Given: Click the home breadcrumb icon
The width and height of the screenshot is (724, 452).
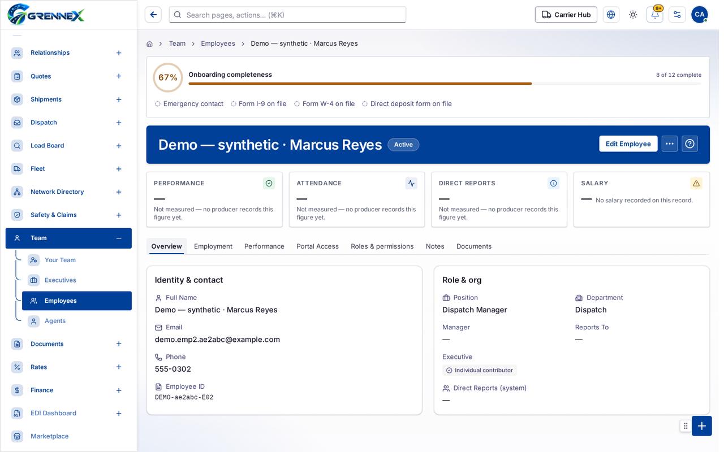Looking at the screenshot, I should pos(149,44).
